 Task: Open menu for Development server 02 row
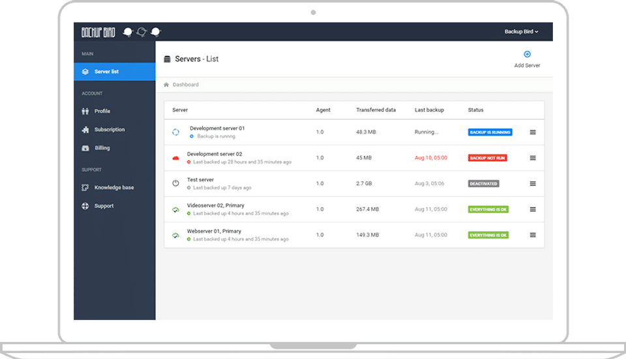click(x=533, y=158)
